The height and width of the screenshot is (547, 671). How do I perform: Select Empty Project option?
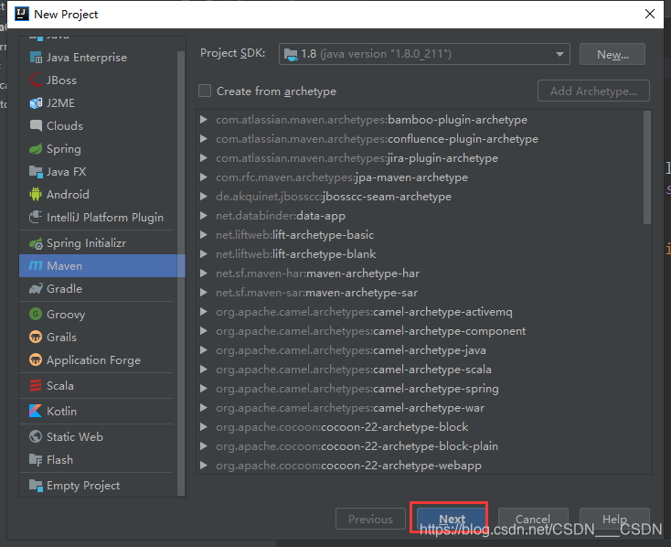click(99, 486)
